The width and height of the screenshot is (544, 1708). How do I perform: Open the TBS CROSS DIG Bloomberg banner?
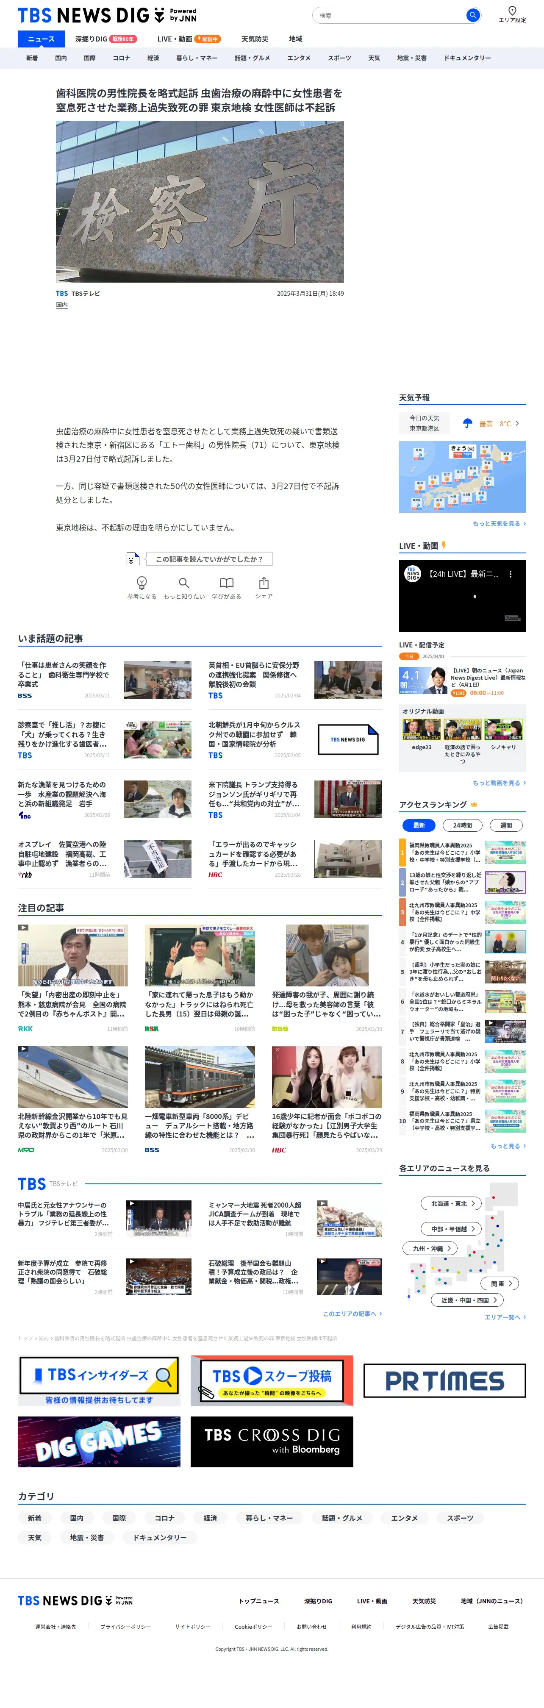click(272, 1441)
